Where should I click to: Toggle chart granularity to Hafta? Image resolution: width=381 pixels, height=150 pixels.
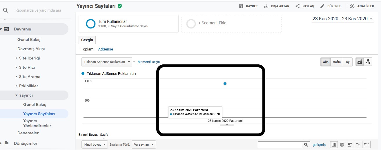coord(337,62)
